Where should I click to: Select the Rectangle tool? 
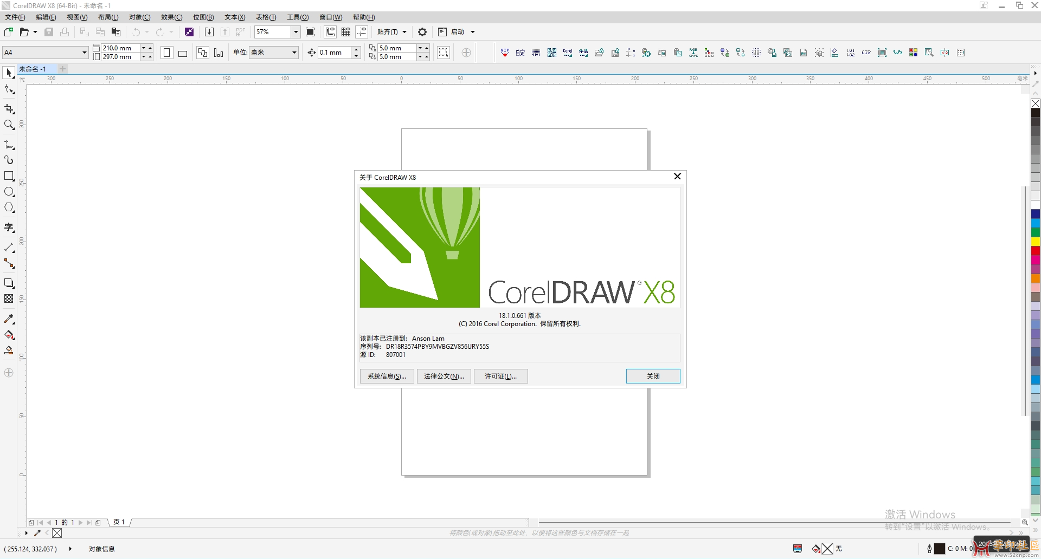tap(9, 176)
